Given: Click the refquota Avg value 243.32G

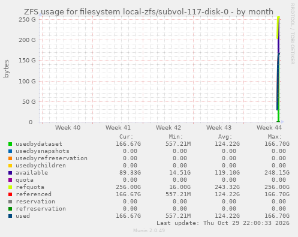Looking at the screenshot, I should click(227, 187).
